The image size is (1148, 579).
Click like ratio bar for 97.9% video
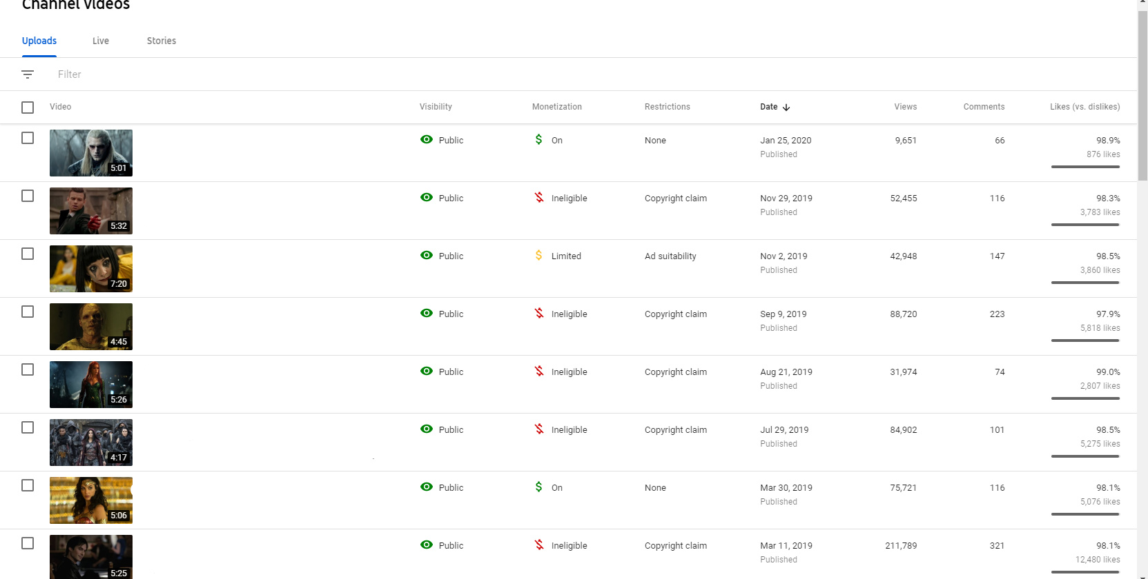coord(1086,341)
